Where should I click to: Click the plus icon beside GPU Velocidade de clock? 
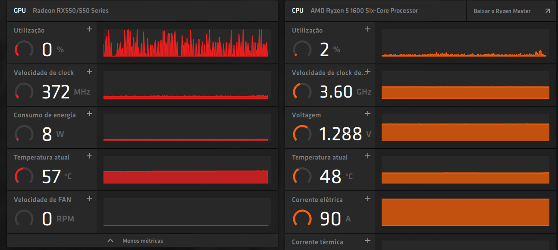(90, 71)
